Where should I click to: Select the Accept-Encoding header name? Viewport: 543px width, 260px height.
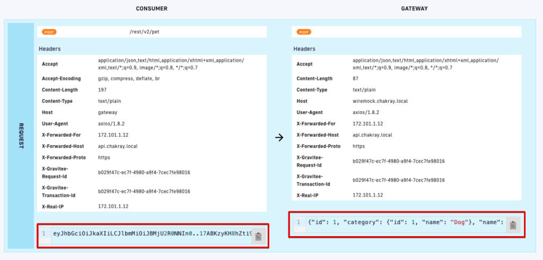point(62,78)
